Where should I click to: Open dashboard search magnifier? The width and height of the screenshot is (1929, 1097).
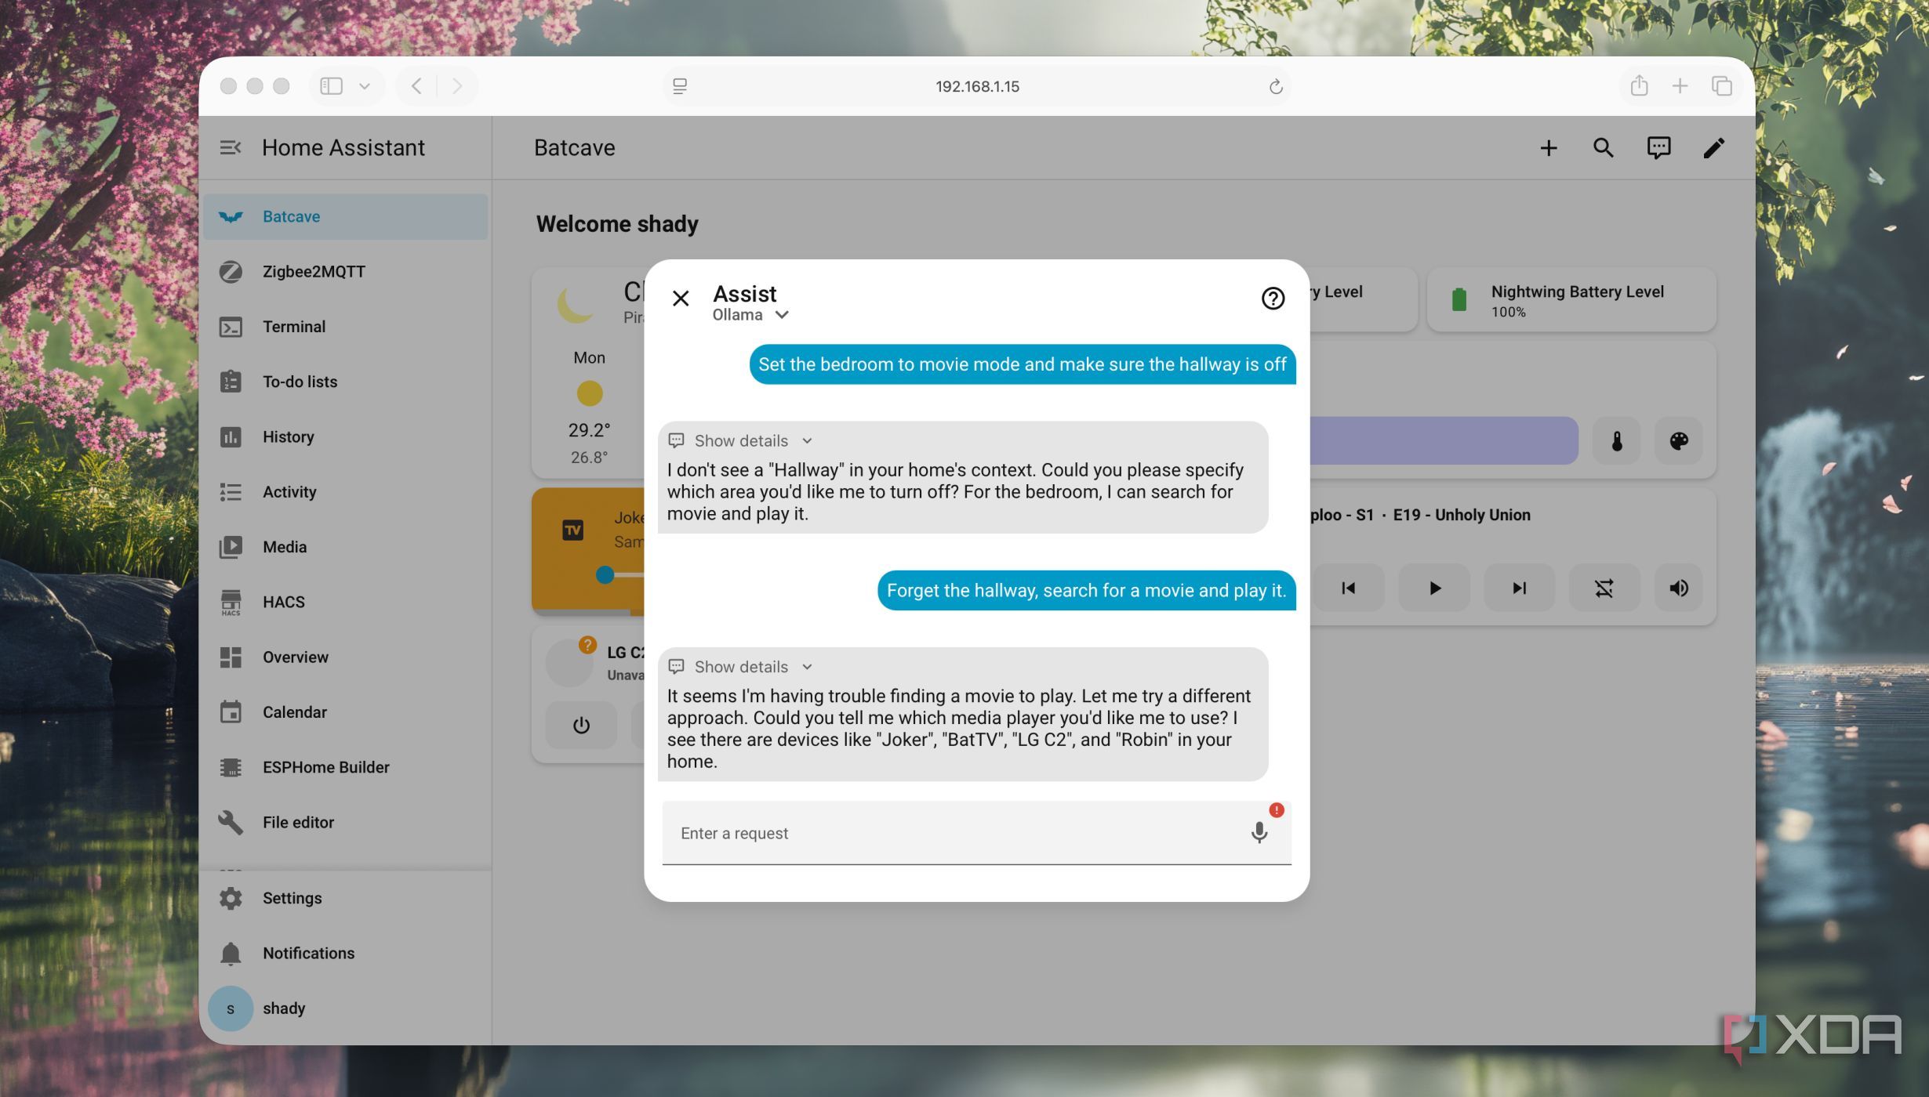pyautogui.click(x=1603, y=147)
